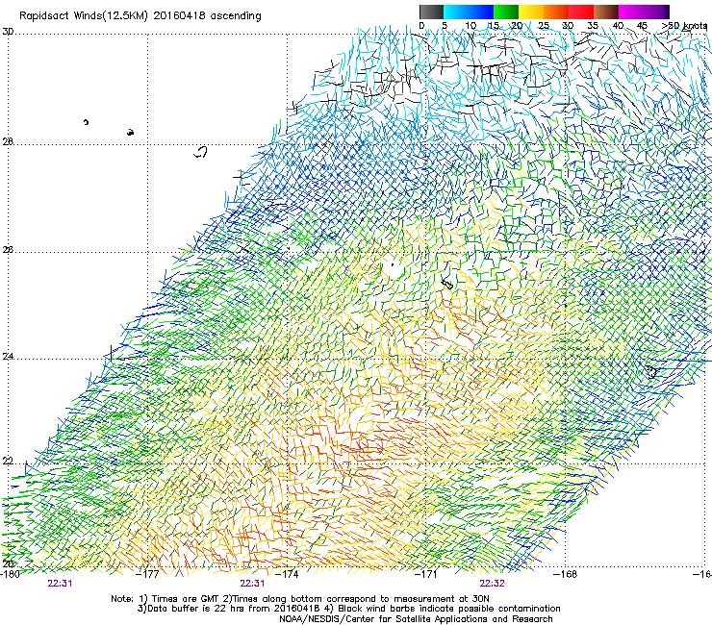
Task: Click the purple '22:32' time label
Action: [493, 584]
